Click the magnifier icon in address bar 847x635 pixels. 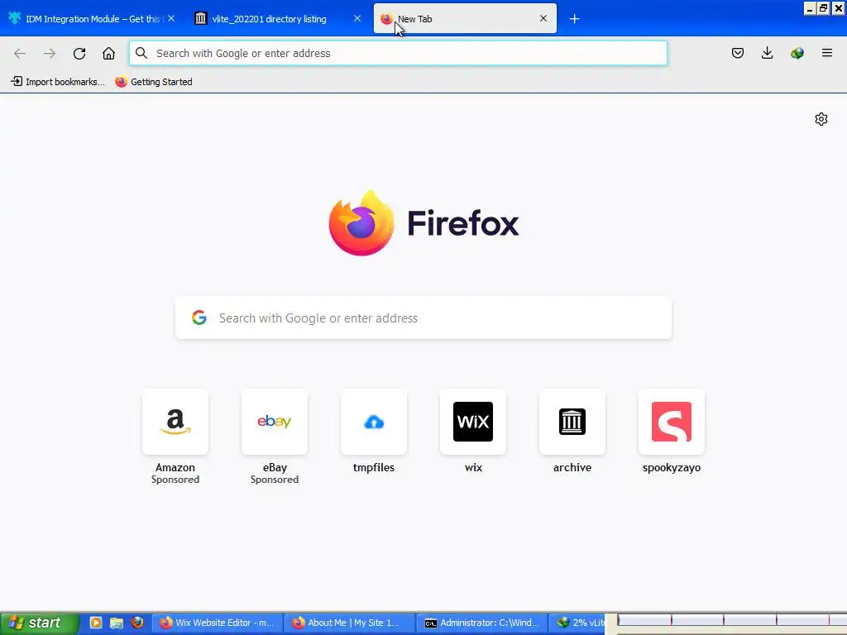[141, 53]
